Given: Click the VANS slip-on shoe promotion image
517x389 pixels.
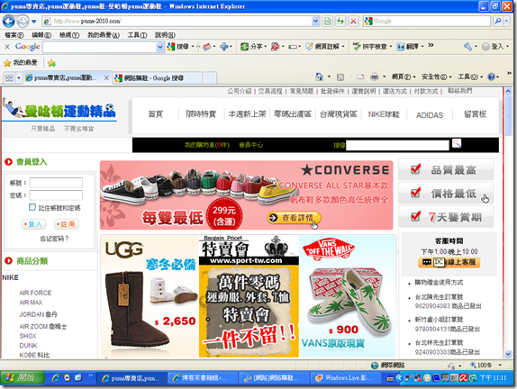Looking at the screenshot, I should tap(347, 296).
